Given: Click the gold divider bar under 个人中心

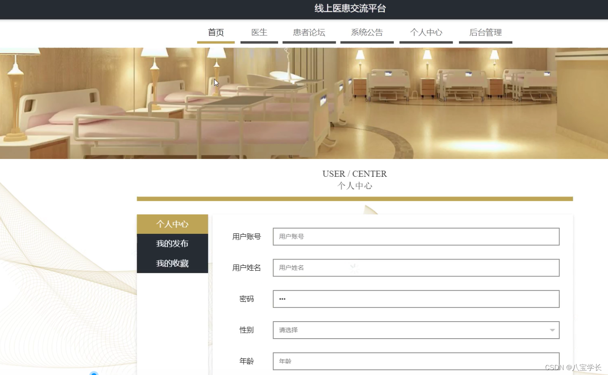Looking at the screenshot, I should 355,198.
